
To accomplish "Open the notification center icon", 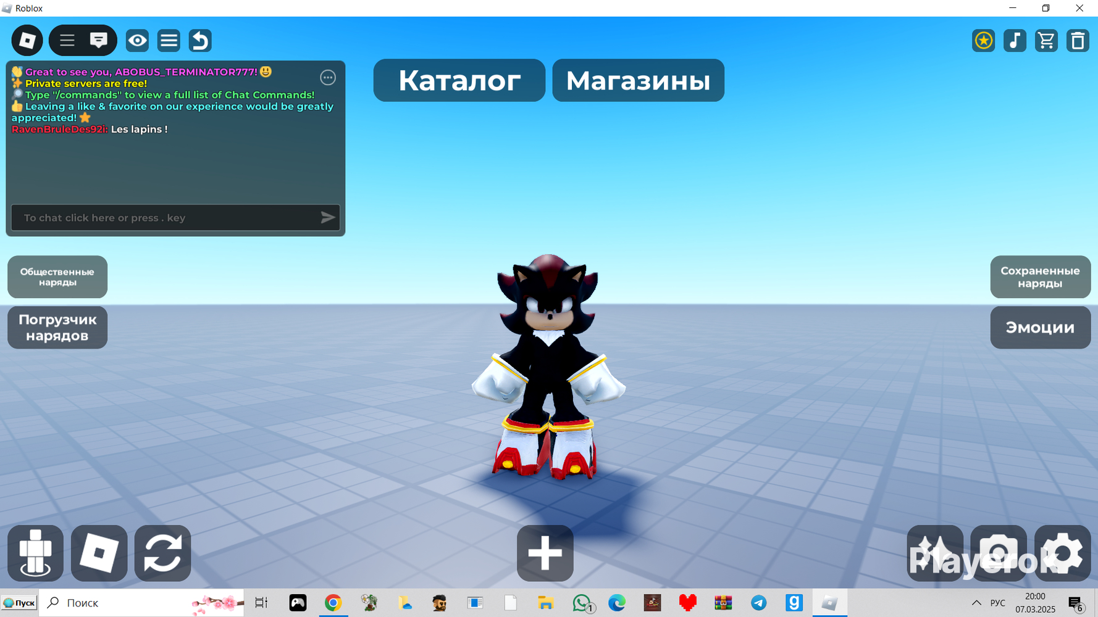I will pos(1076,603).
